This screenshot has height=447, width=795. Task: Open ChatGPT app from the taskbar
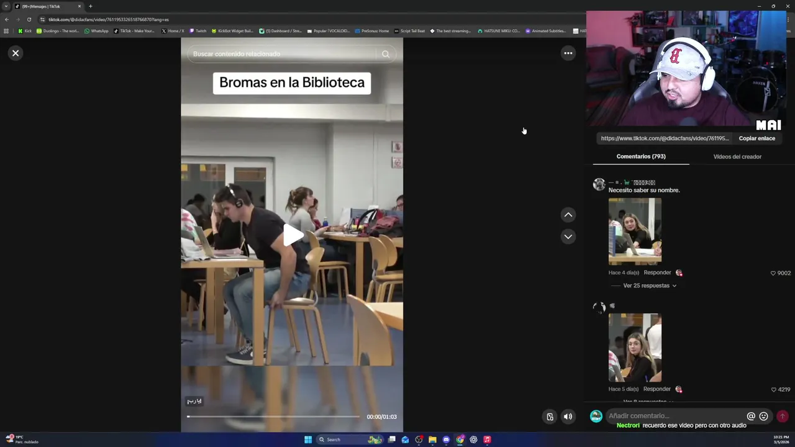(473, 440)
